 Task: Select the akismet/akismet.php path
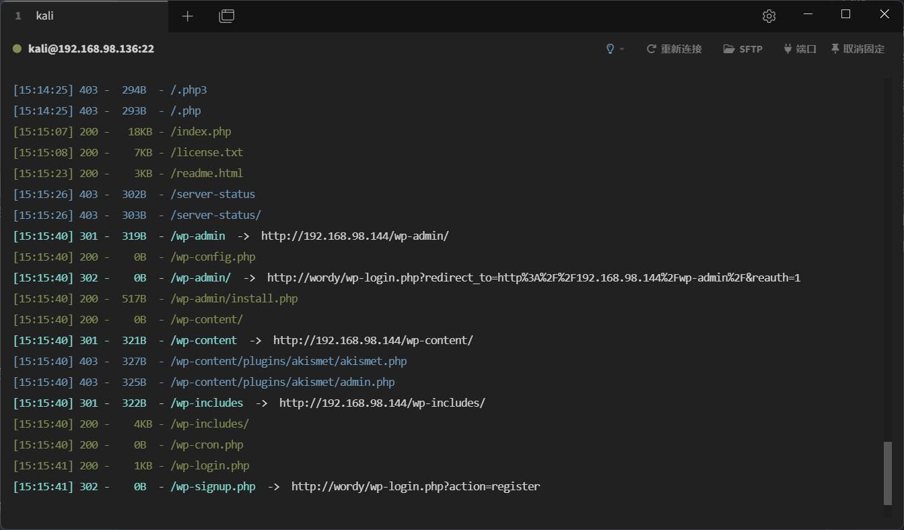(289, 361)
